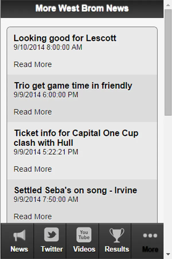Tap the YouTube Videos icon
Image resolution: width=172 pixels, height=259 pixels.
click(84, 235)
